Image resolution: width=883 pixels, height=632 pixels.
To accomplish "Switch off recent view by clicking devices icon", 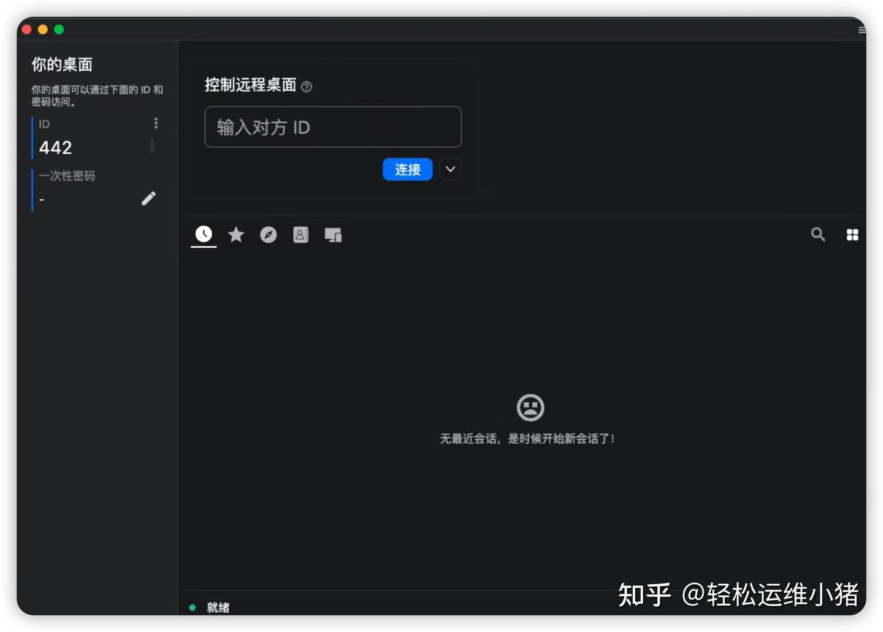I will [333, 234].
